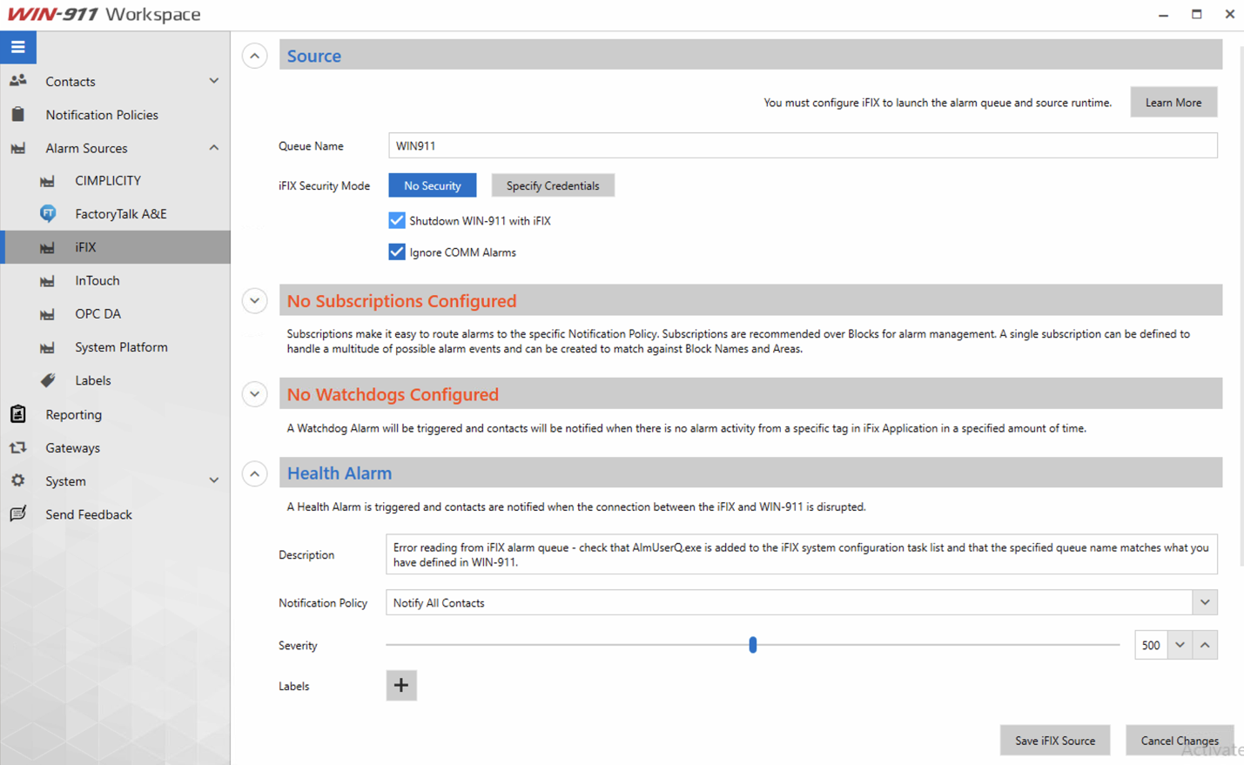Click in the Health Alarm Description field
Viewport: 1244px width, 765px height.
pos(802,554)
